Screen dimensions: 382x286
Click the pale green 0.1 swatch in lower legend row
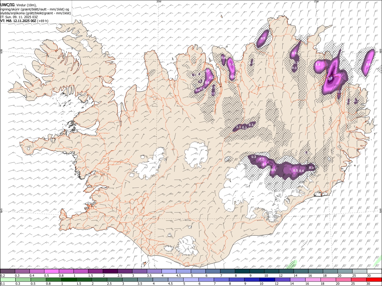tap(7, 279)
